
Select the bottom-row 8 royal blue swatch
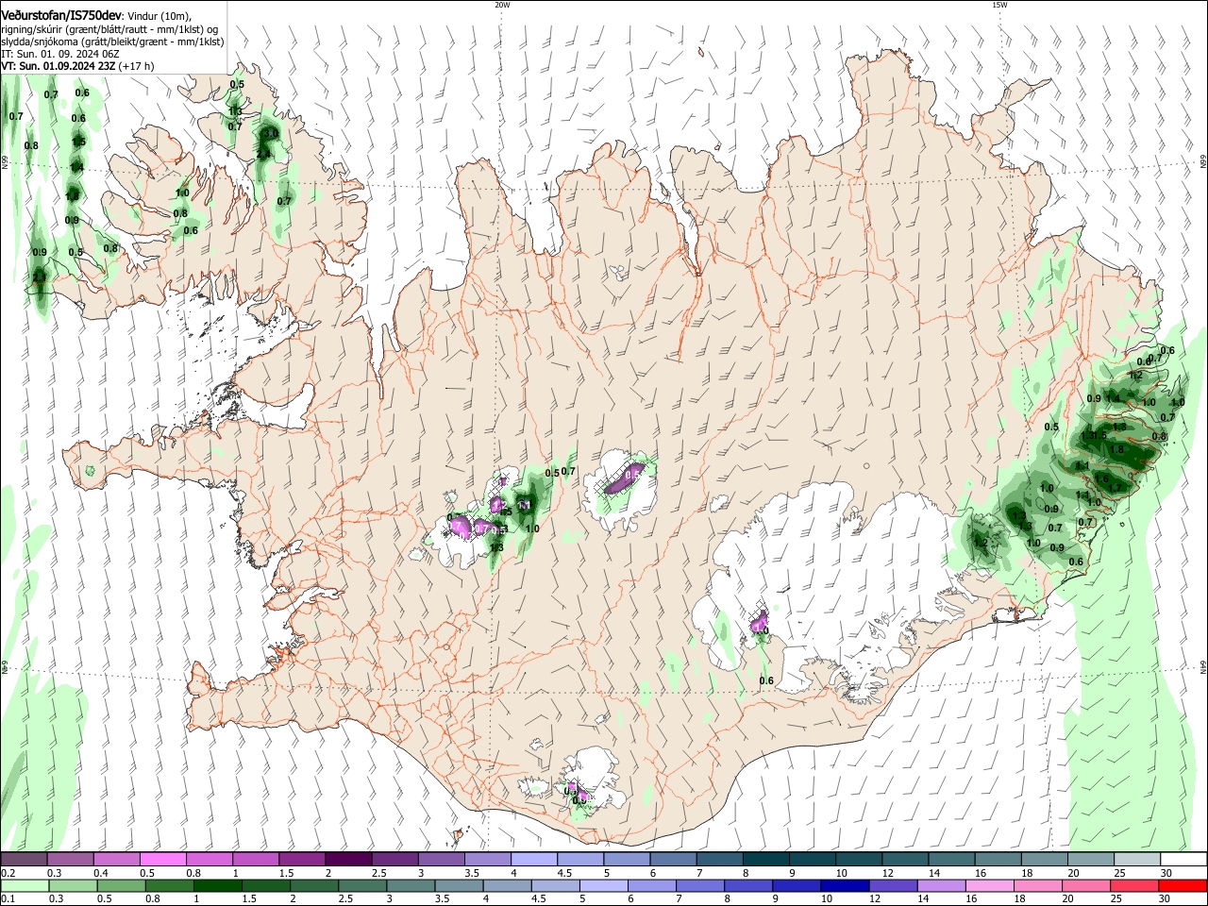tap(747, 886)
